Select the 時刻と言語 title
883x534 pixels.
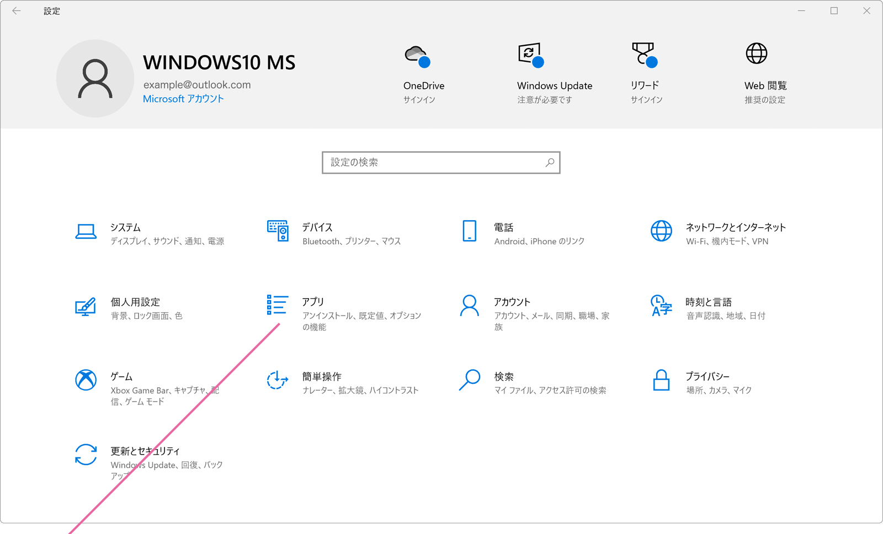pos(709,302)
